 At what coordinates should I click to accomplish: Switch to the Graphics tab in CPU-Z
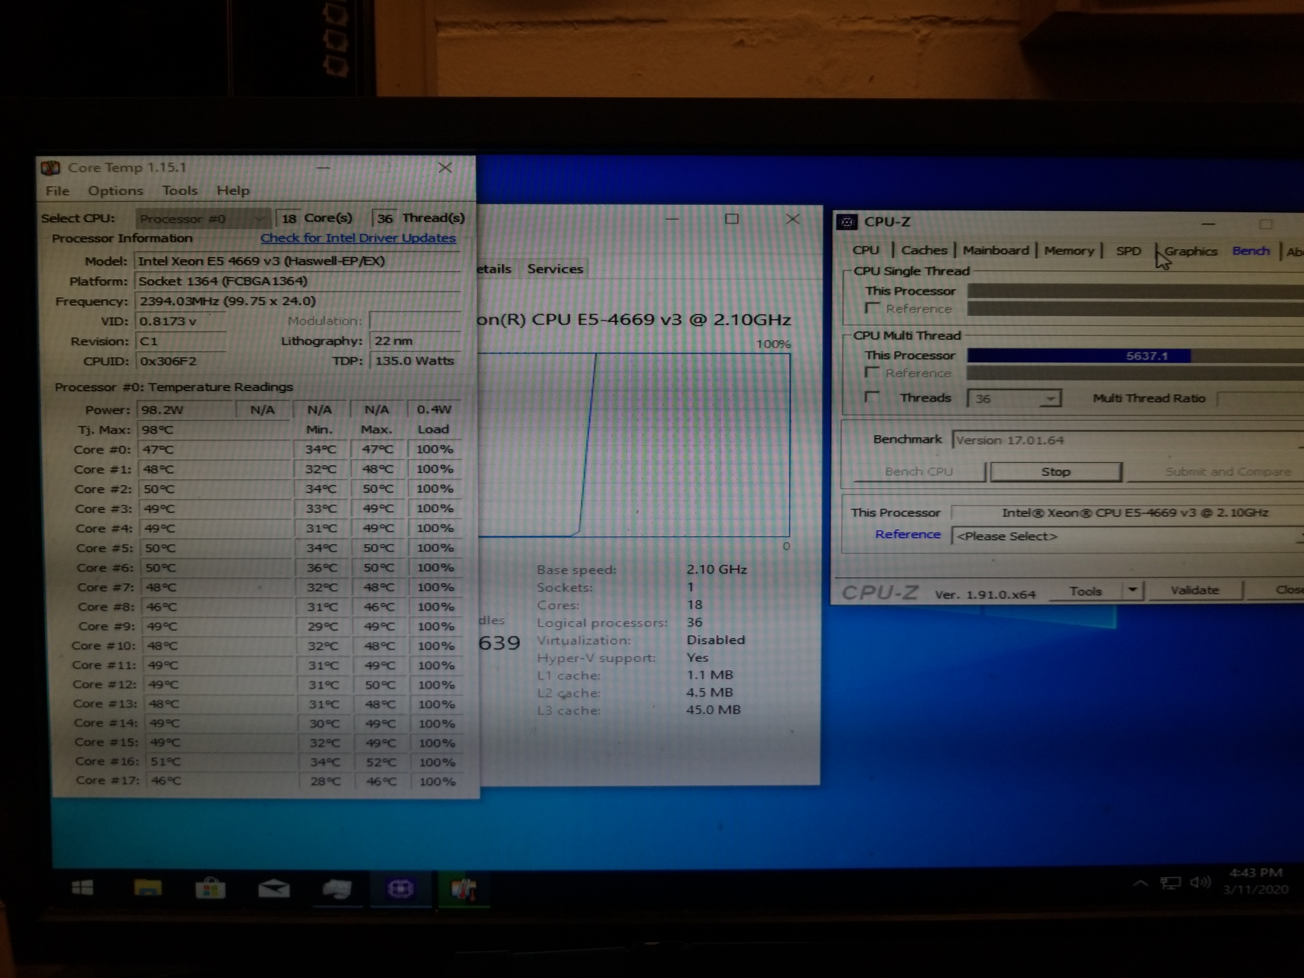pyautogui.click(x=1190, y=251)
